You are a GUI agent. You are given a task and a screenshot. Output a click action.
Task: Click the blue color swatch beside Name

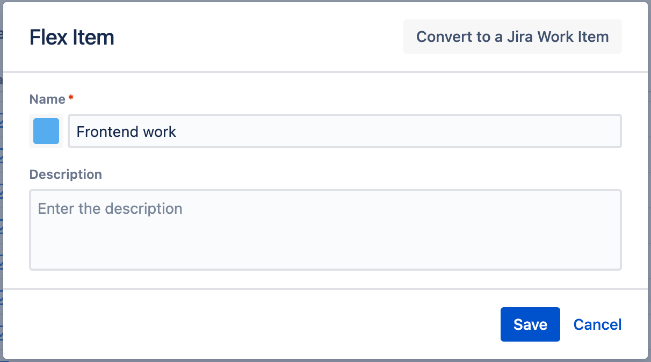46,132
